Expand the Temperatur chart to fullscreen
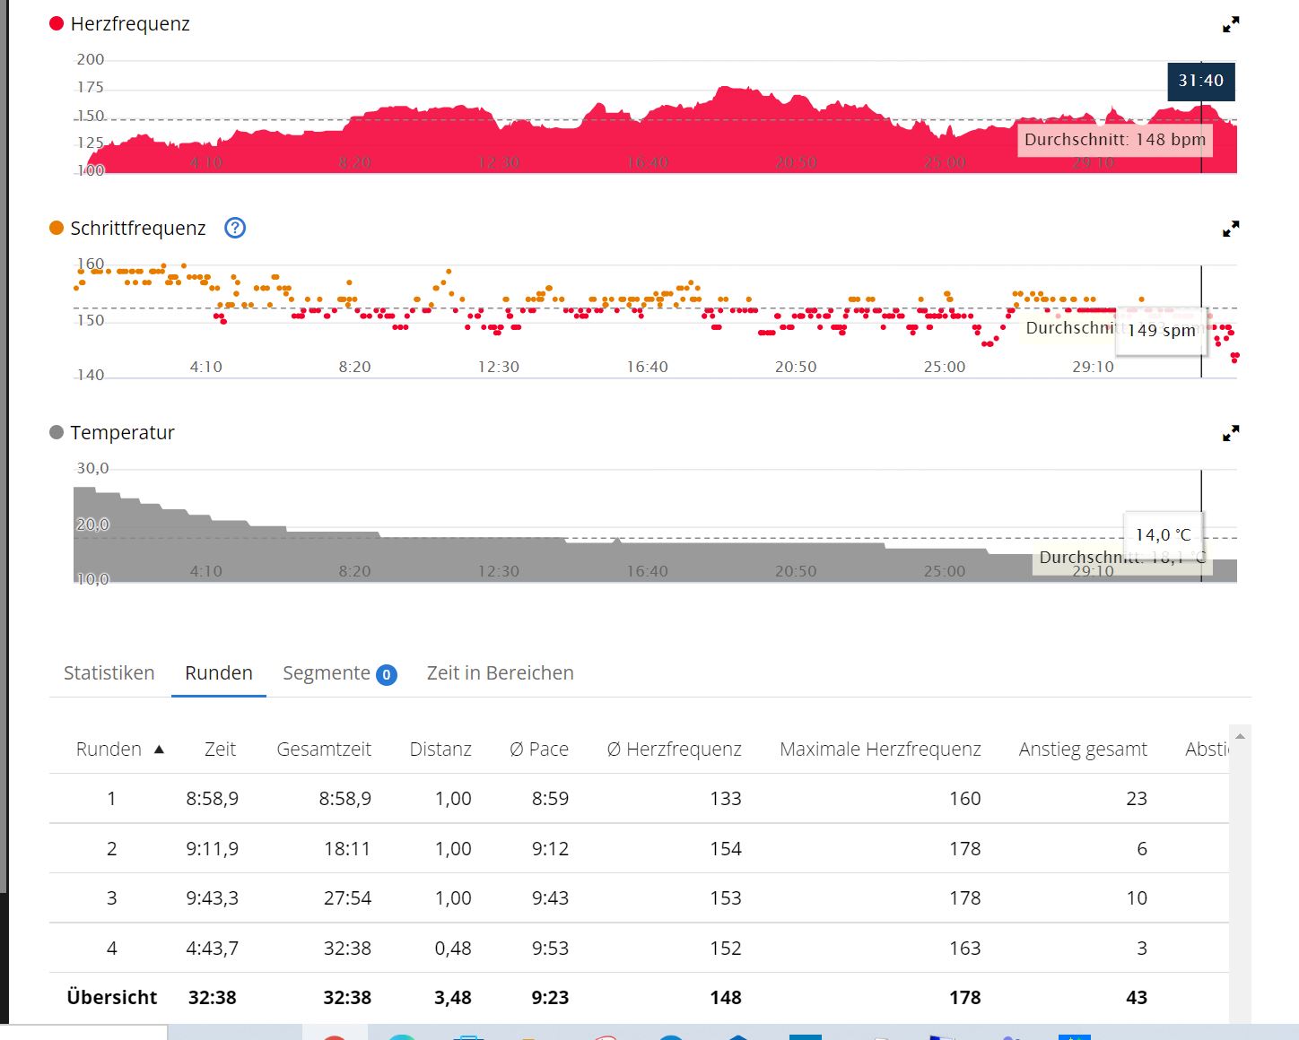Viewport: 1299px width, 1040px height. [x=1231, y=434]
